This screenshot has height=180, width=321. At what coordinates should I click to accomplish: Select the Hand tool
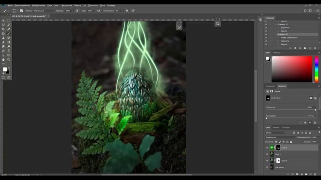[x=4, y=59]
